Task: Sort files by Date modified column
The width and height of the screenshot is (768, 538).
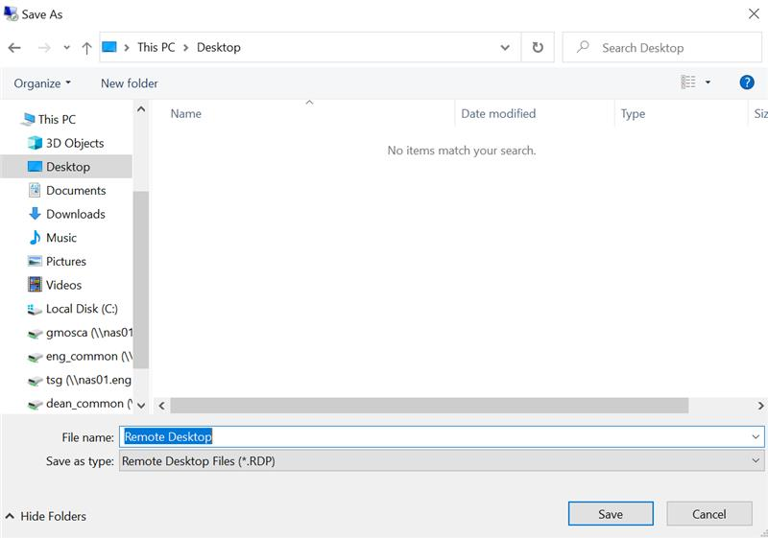Action: 499,113
